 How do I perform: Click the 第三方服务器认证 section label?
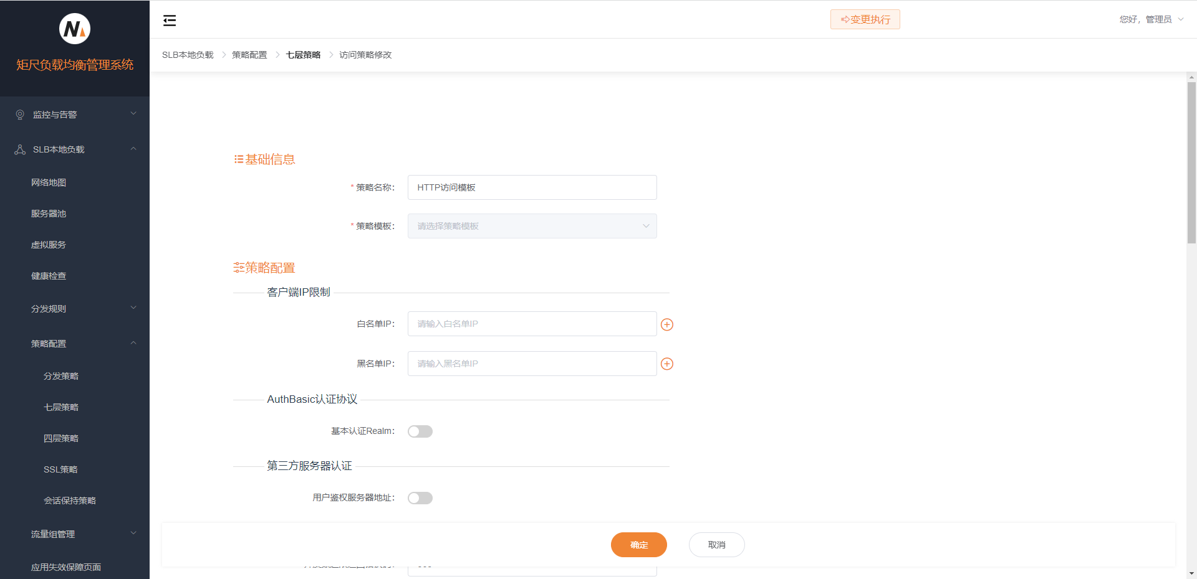tap(310, 466)
